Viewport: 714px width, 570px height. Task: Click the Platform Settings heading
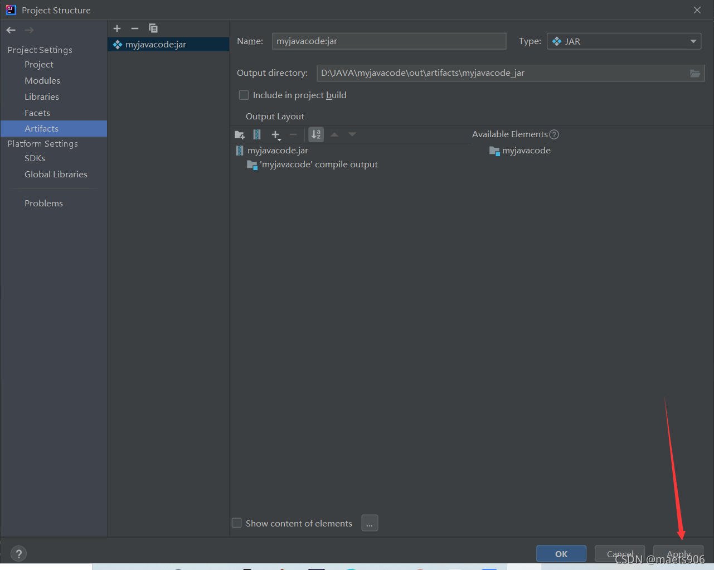point(43,144)
